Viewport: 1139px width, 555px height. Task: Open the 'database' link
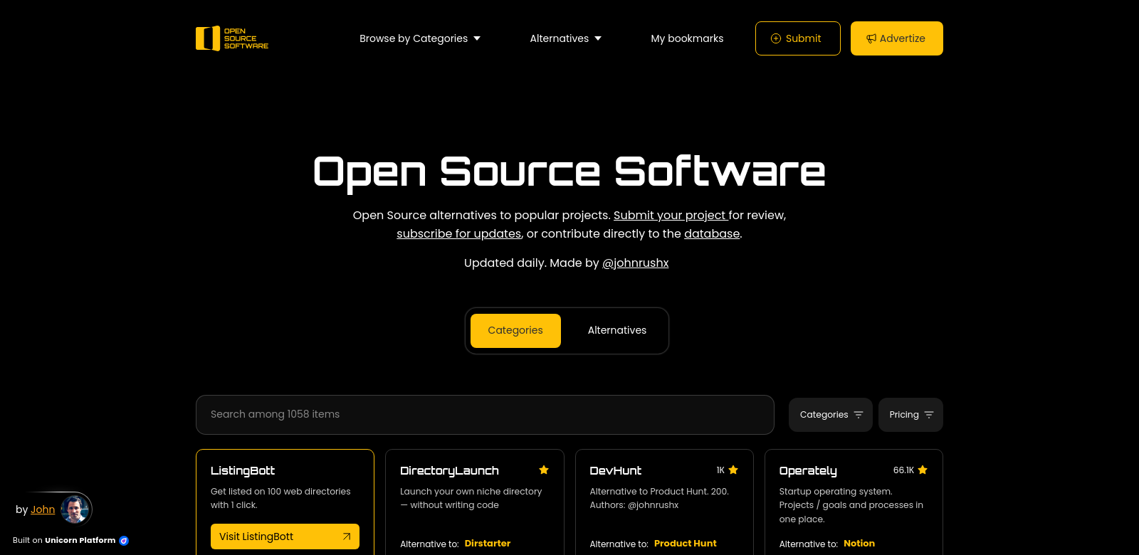(712, 233)
